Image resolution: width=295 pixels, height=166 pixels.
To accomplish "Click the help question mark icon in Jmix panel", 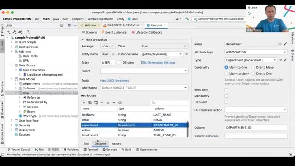I will pos(28,32).
